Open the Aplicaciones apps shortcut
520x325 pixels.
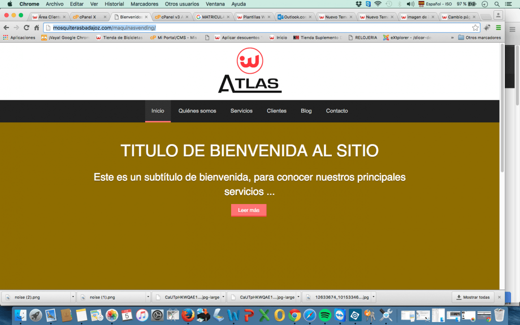19,37
